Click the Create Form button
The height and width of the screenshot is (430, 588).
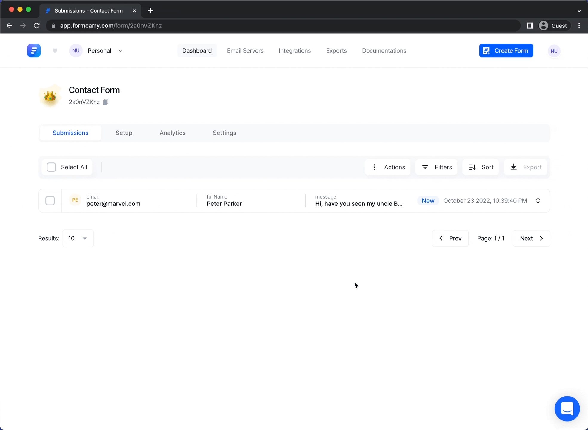pyautogui.click(x=506, y=51)
